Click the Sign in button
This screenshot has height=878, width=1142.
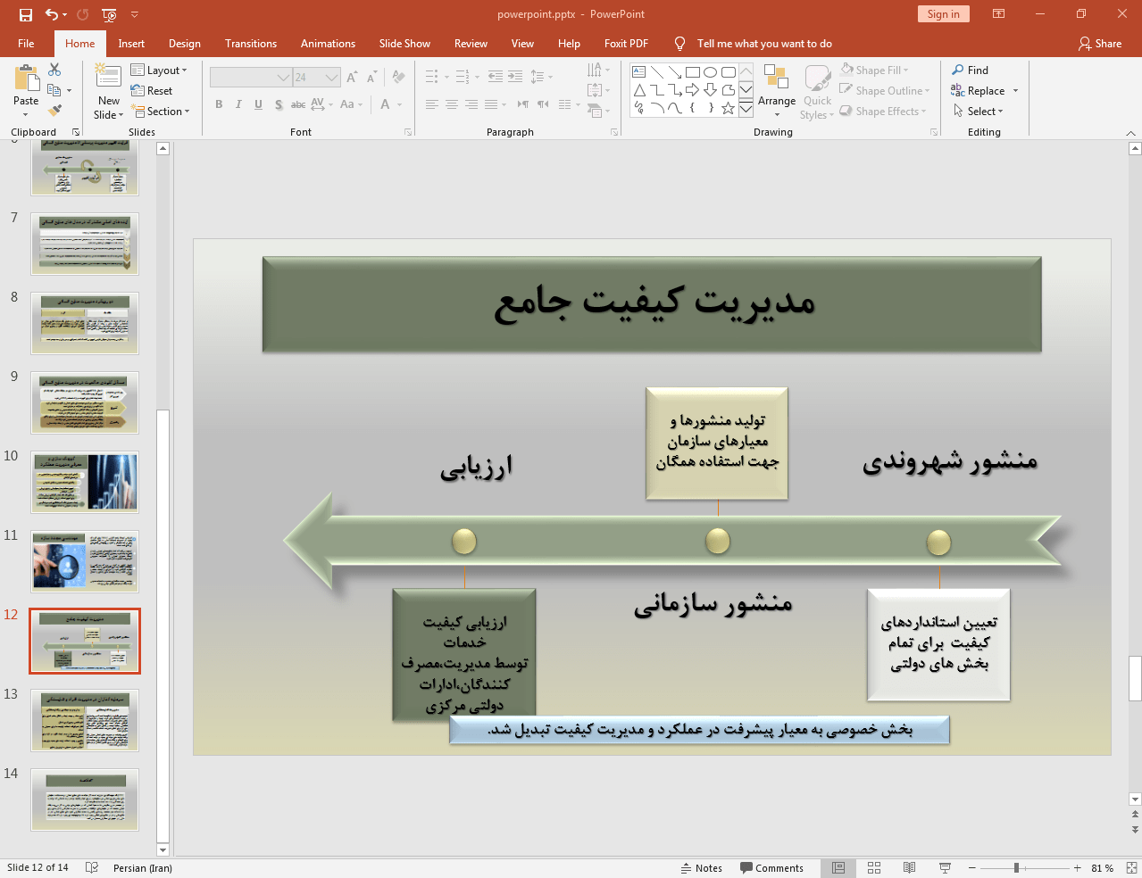[943, 14]
